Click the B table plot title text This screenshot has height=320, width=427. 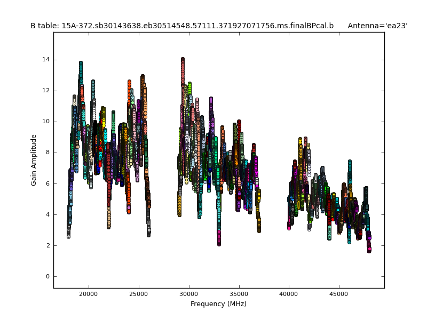tap(181, 26)
